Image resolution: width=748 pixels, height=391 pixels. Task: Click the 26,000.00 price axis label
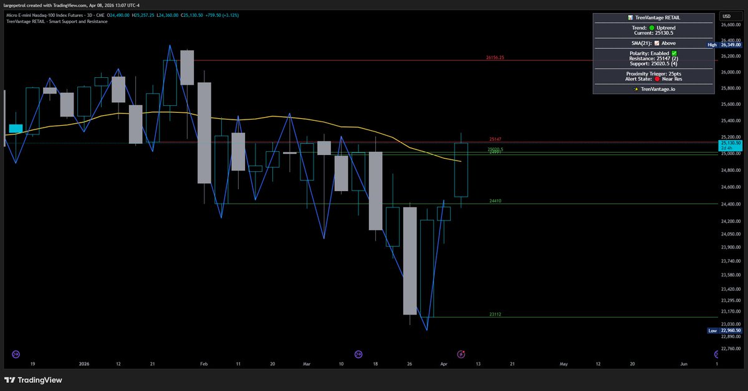(730, 72)
